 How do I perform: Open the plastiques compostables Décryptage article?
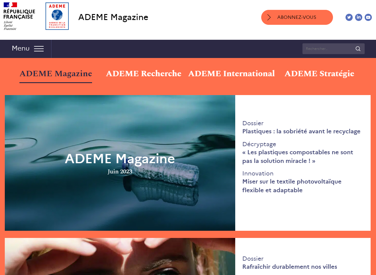coord(298,157)
